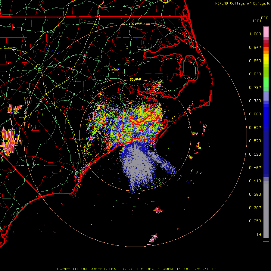This screenshot has width=271, height=271.
Task: Select the 0.467 scale value
Action: tap(255, 168)
